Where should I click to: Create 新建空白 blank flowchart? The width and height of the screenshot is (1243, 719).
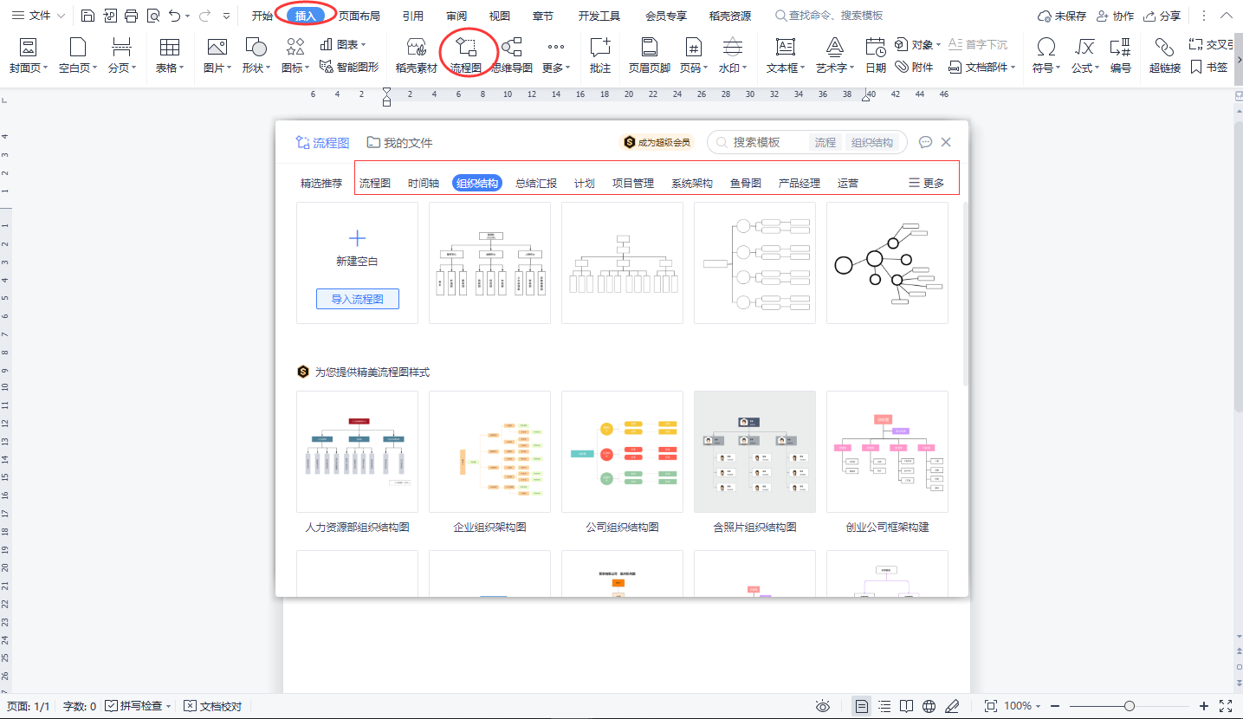[357, 248]
